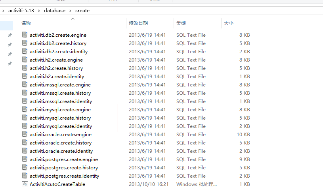Click the second pin icon in the sidebar
This screenshot has width=323, height=195.
[10, 45]
